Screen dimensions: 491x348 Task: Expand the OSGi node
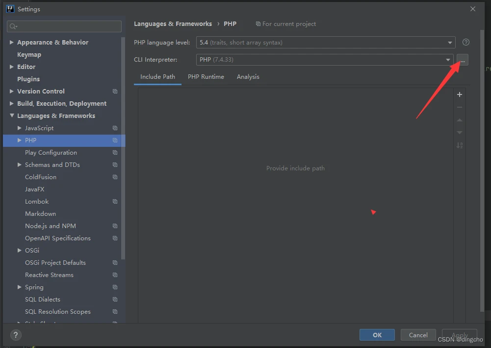coord(20,250)
